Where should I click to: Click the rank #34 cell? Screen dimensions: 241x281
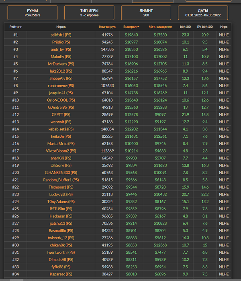(x=16, y=274)
